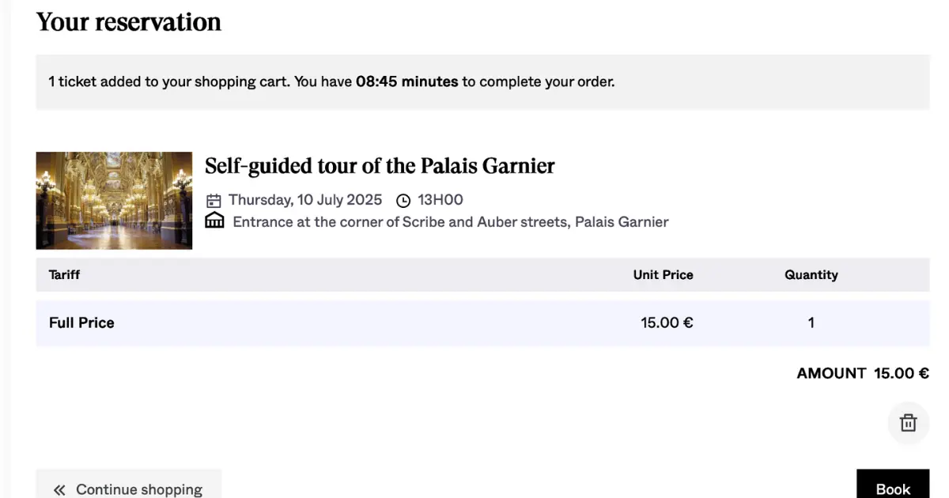Image resolution: width=949 pixels, height=498 pixels.
Task: Click the Thursday, 10 July 2025 date
Action: [305, 200]
